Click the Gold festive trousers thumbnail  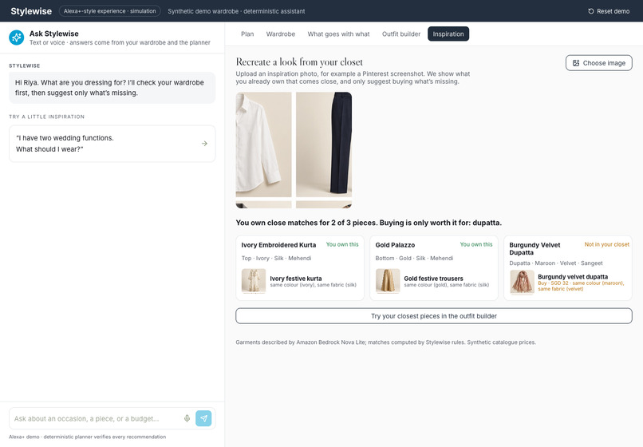(388, 281)
